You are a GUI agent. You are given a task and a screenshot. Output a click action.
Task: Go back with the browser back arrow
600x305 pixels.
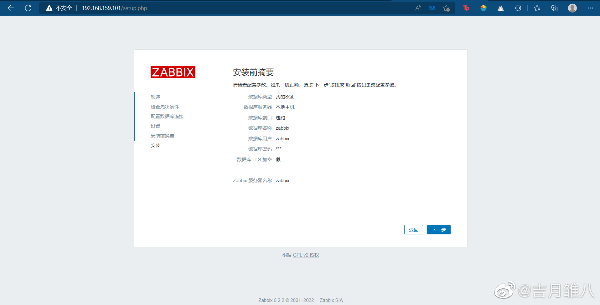[11, 8]
